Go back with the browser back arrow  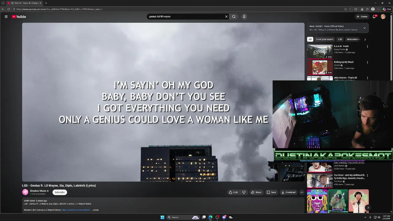[x=3, y=9]
